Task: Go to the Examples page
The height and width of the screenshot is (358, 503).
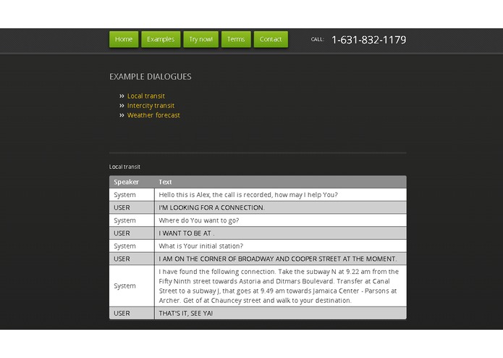Action: click(x=161, y=39)
